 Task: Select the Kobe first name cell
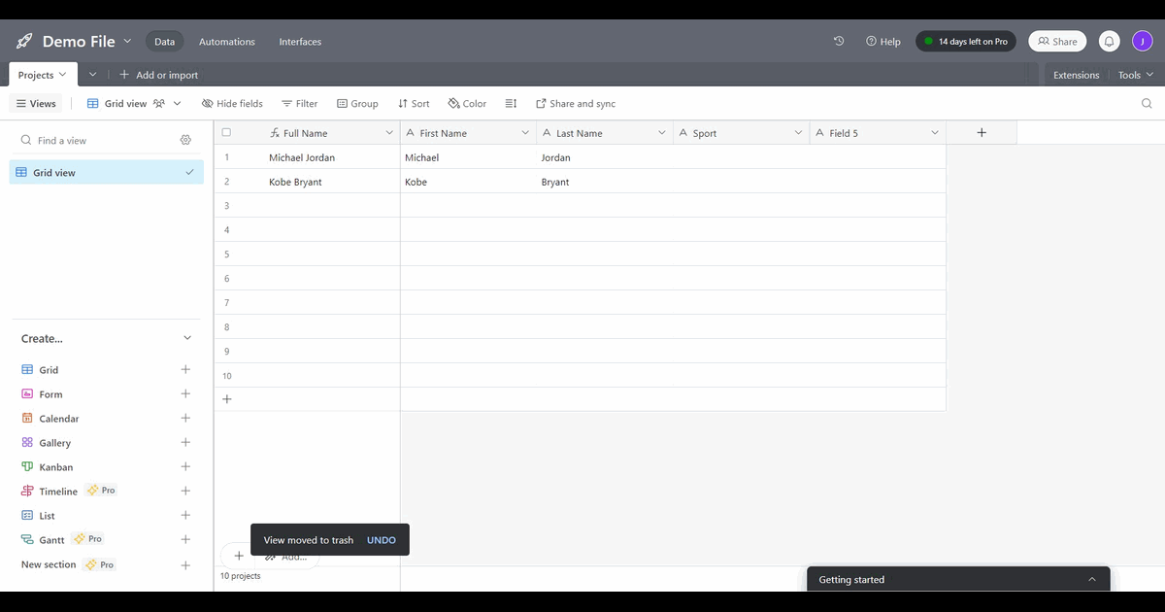pos(468,182)
